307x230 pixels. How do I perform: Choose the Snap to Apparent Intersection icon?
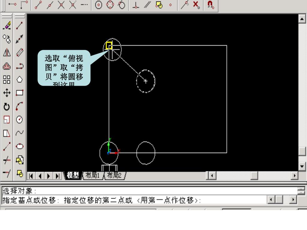tap(73, 5)
